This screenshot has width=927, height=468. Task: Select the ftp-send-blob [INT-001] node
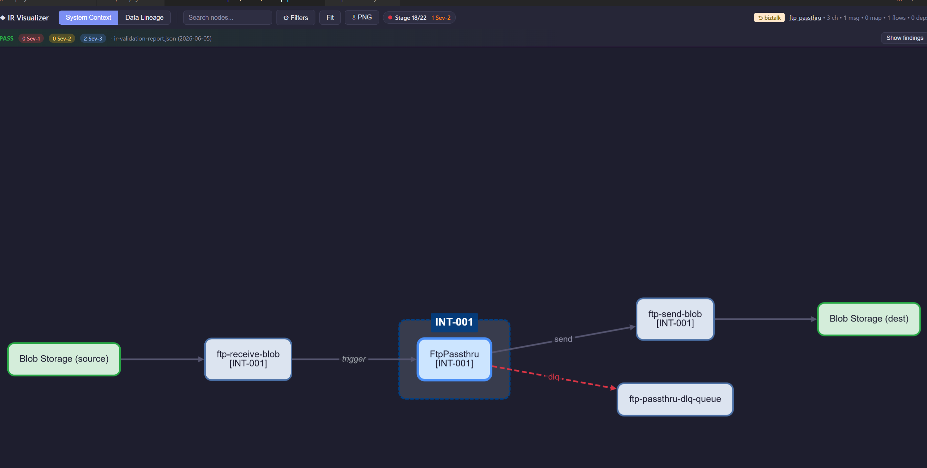coord(675,319)
